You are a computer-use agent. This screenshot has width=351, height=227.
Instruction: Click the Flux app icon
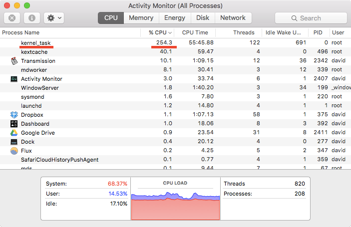(x=14, y=151)
